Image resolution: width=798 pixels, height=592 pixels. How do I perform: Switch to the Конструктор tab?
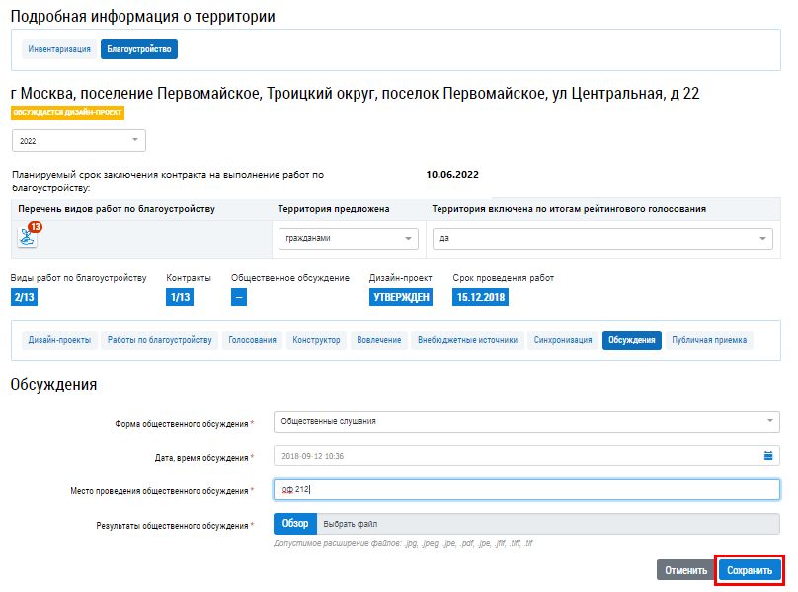(316, 340)
